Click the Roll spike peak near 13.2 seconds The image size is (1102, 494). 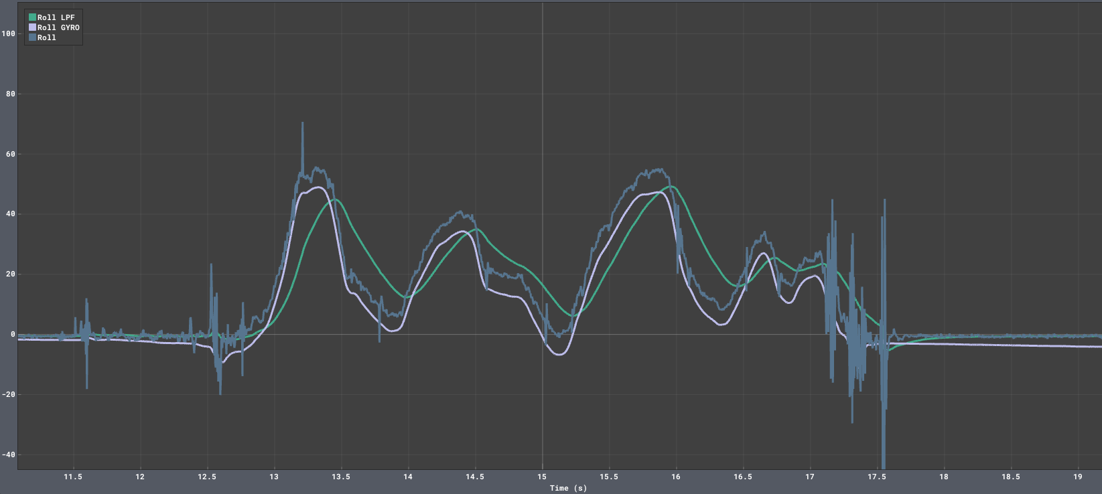(x=302, y=123)
